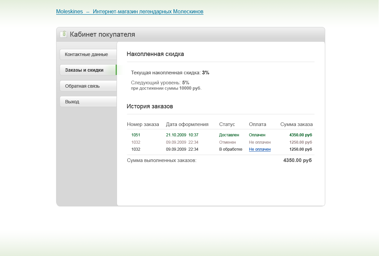Click the completed orders total 4350.00 руб

point(297,160)
